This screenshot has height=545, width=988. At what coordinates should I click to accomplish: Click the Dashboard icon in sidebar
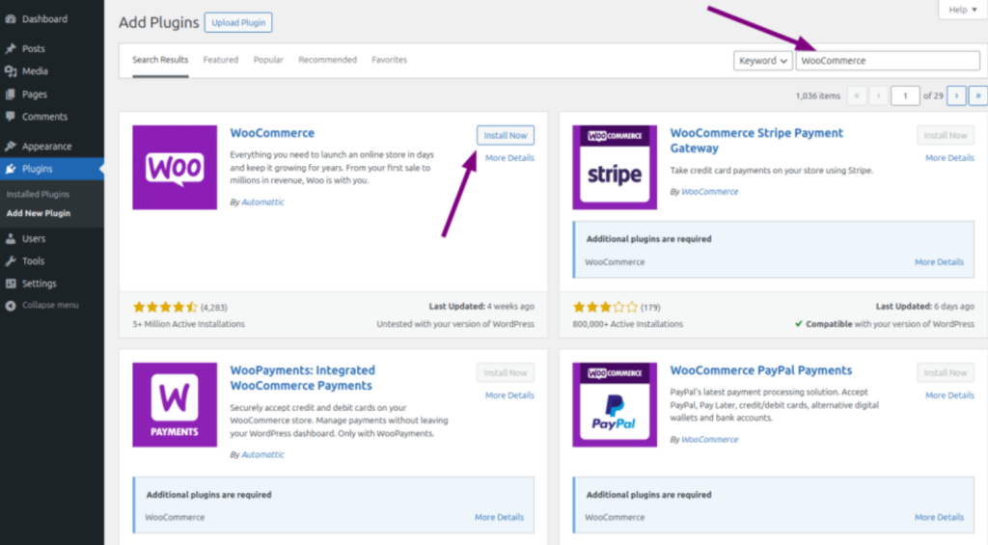[x=11, y=19]
